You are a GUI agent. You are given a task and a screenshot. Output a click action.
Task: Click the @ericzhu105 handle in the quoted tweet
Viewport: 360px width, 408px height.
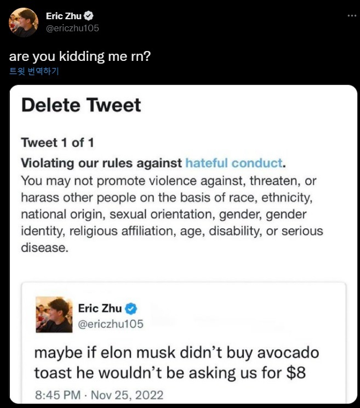(111, 324)
